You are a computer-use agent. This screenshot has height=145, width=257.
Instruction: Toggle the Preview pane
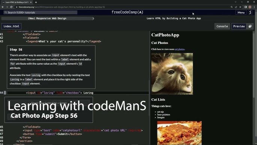click(x=239, y=26)
